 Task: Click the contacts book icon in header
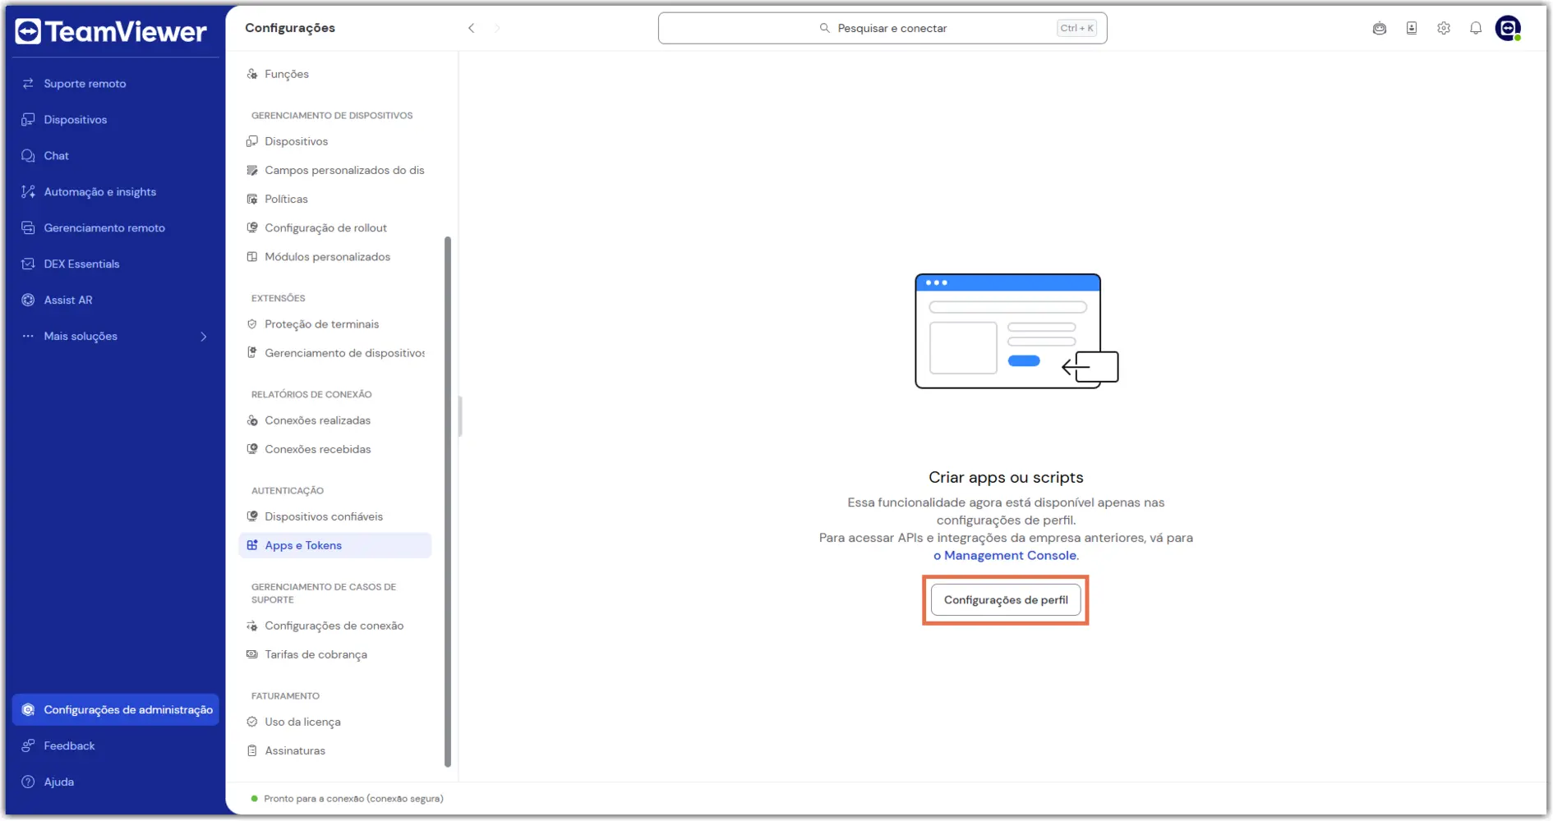pos(1412,29)
